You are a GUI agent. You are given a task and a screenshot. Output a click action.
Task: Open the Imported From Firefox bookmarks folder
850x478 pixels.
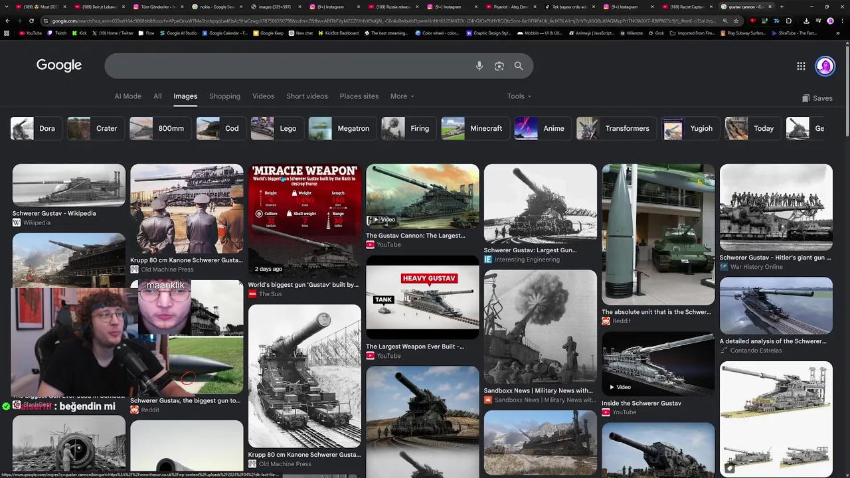point(692,33)
